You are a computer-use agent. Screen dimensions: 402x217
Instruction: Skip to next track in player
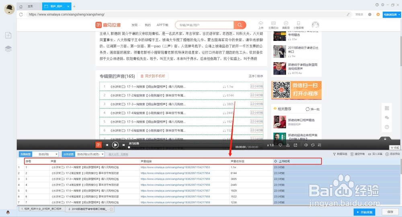(x=123, y=145)
